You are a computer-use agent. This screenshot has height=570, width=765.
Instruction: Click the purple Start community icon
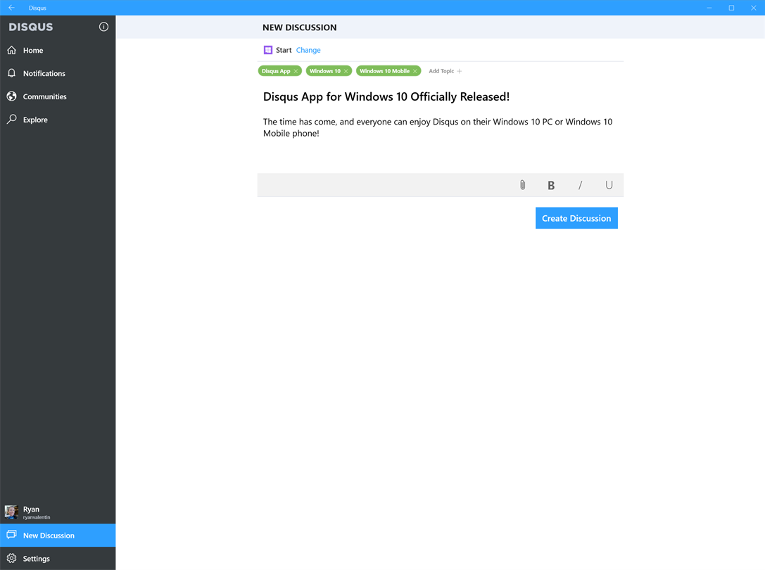tap(268, 50)
